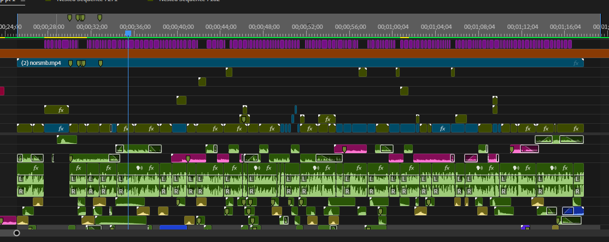Click the 00;01;04;04 timecode on the ruler

437,27
